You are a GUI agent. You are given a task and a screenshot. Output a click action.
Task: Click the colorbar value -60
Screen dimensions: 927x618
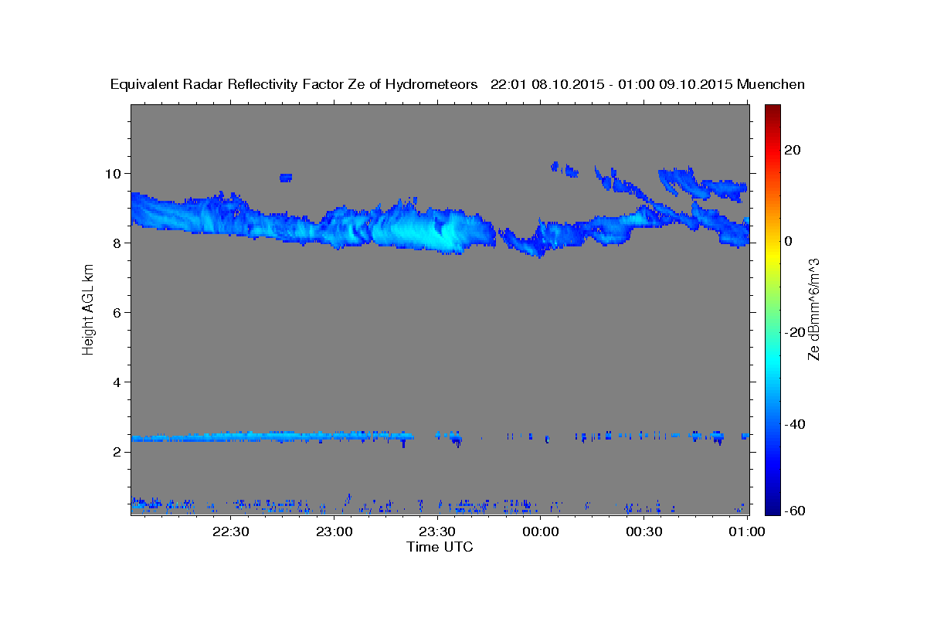(x=794, y=510)
